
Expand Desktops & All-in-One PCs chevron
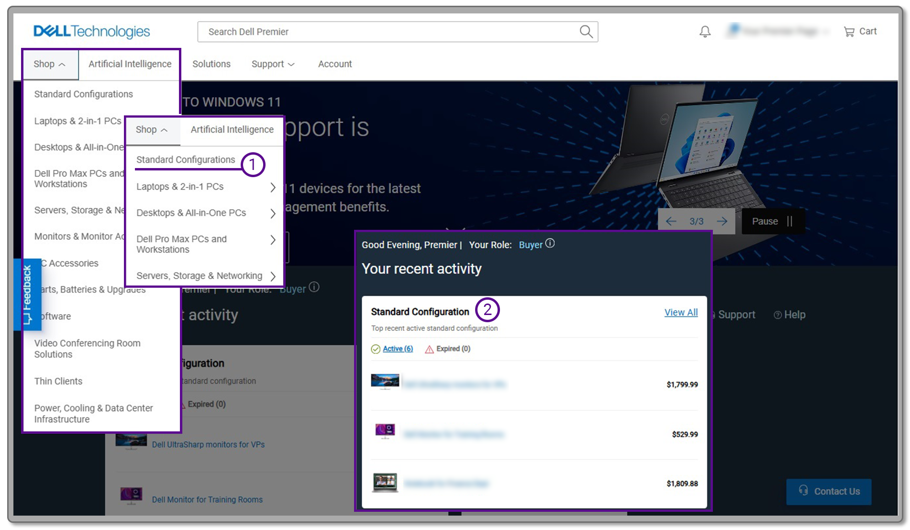273,213
